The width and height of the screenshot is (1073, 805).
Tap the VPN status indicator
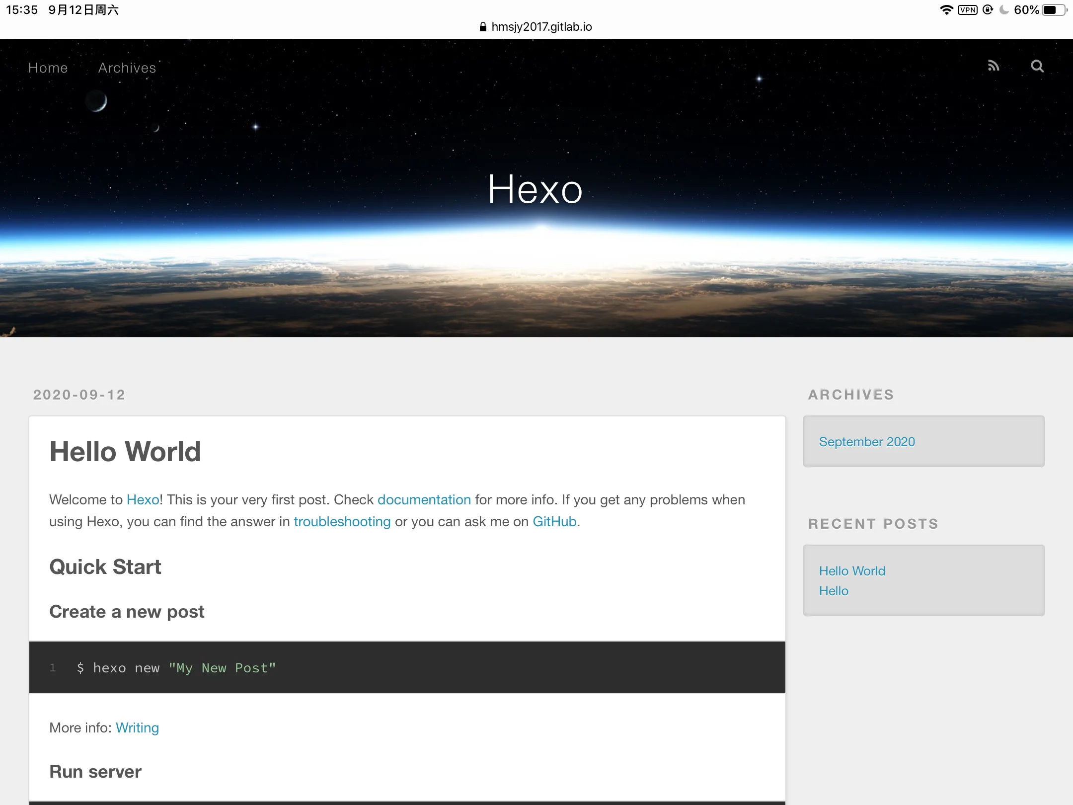pyautogui.click(x=968, y=10)
